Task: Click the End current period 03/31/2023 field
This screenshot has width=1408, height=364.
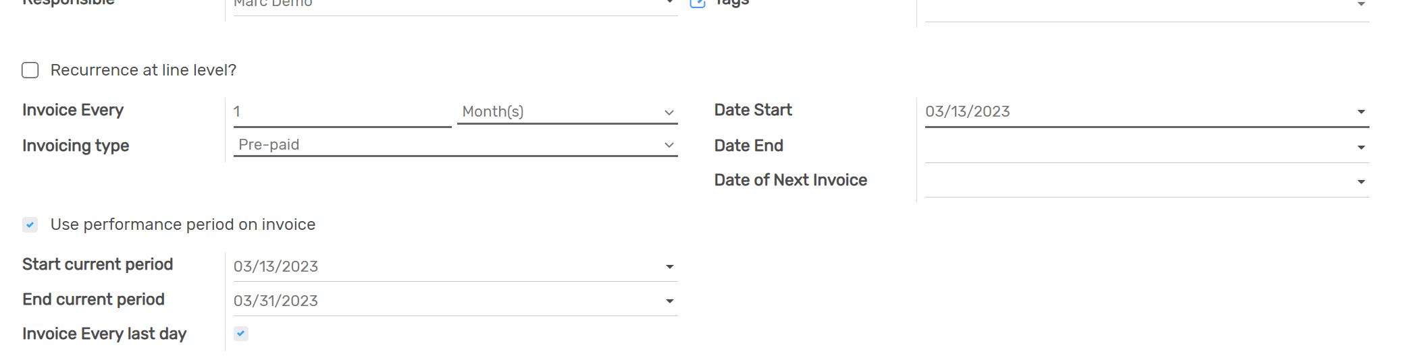Action: click(x=446, y=301)
